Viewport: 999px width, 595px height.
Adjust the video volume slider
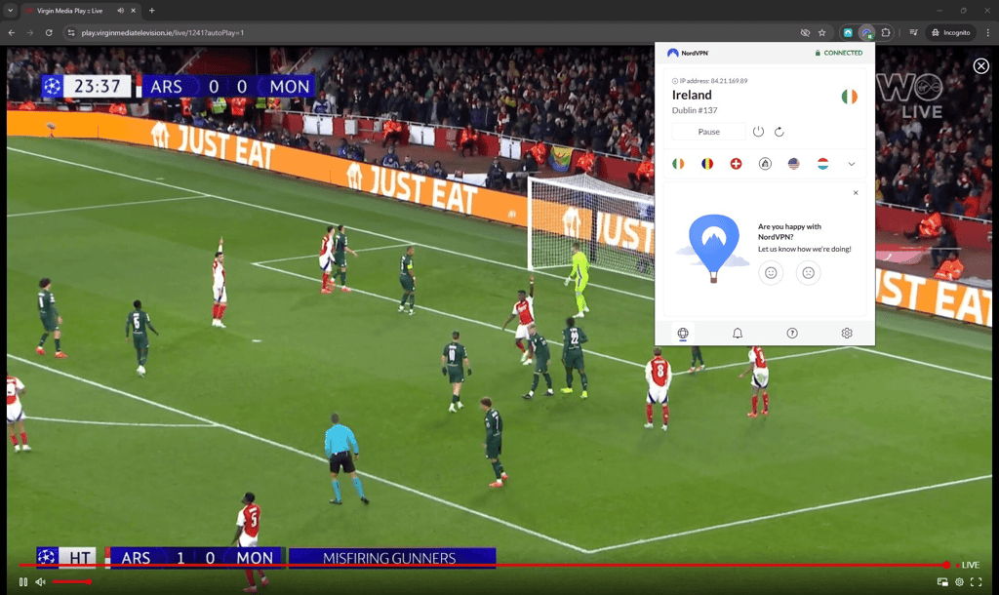pos(70,581)
